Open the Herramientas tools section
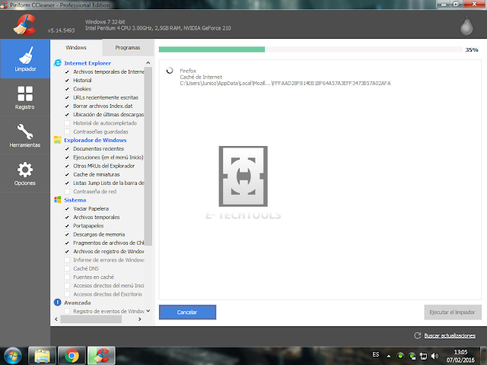487x365 pixels. [x=25, y=135]
